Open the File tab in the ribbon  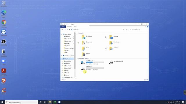(x=63, y=27)
